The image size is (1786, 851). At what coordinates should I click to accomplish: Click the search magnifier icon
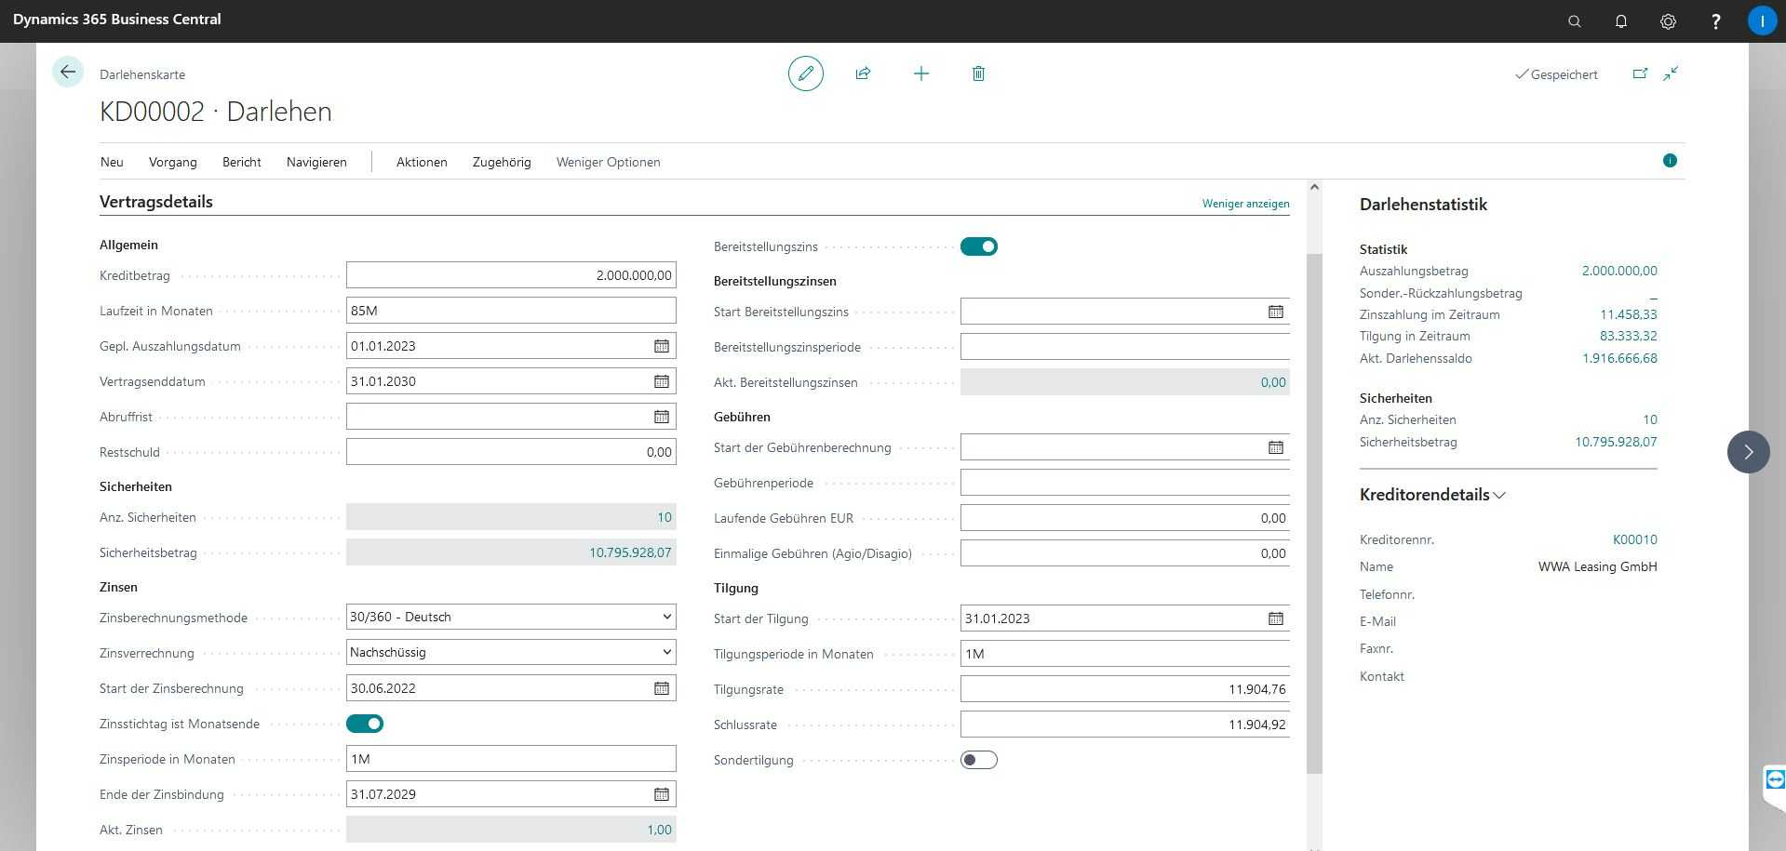pos(1574,21)
